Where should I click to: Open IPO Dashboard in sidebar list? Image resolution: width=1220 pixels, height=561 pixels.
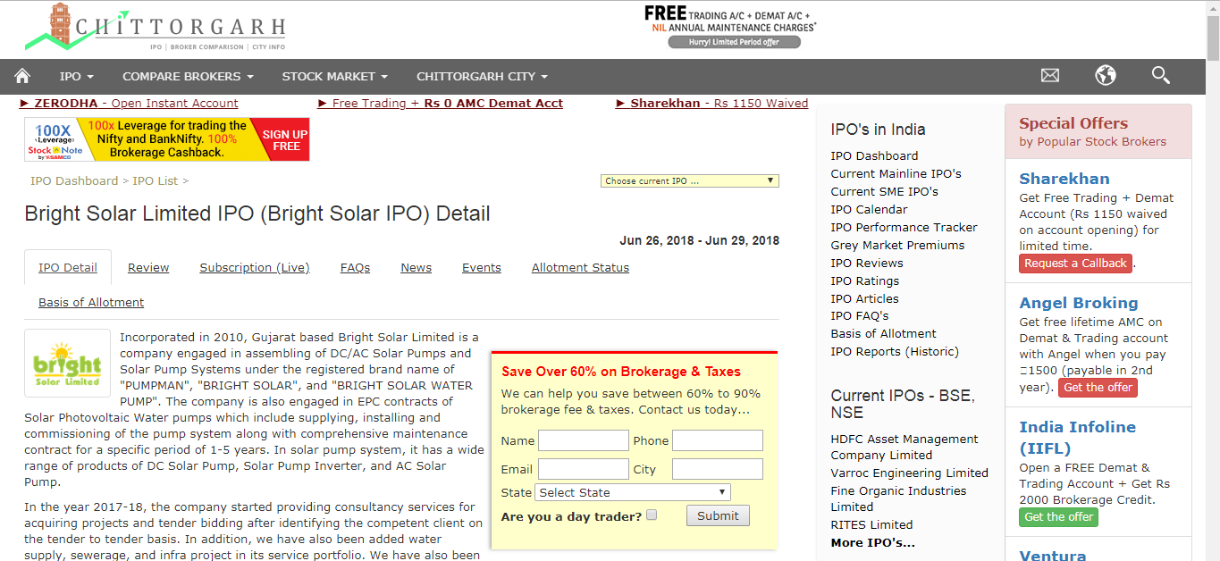pyautogui.click(x=874, y=156)
